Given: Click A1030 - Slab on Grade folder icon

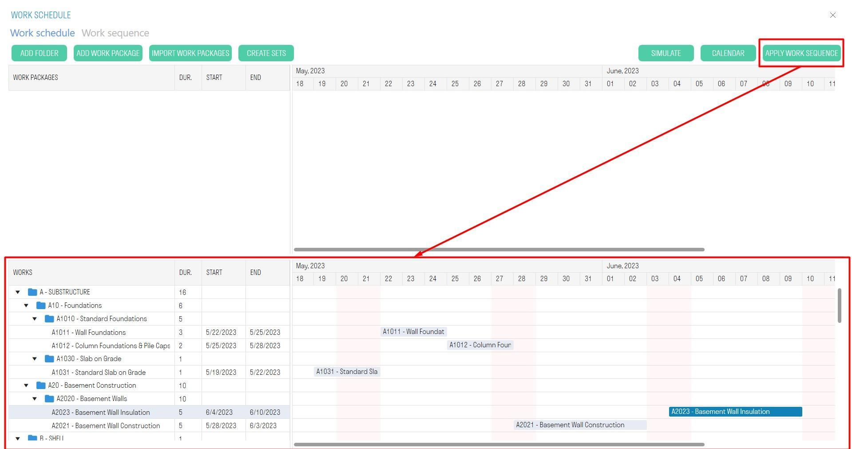Looking at the screenshot, I should [49, 359].
